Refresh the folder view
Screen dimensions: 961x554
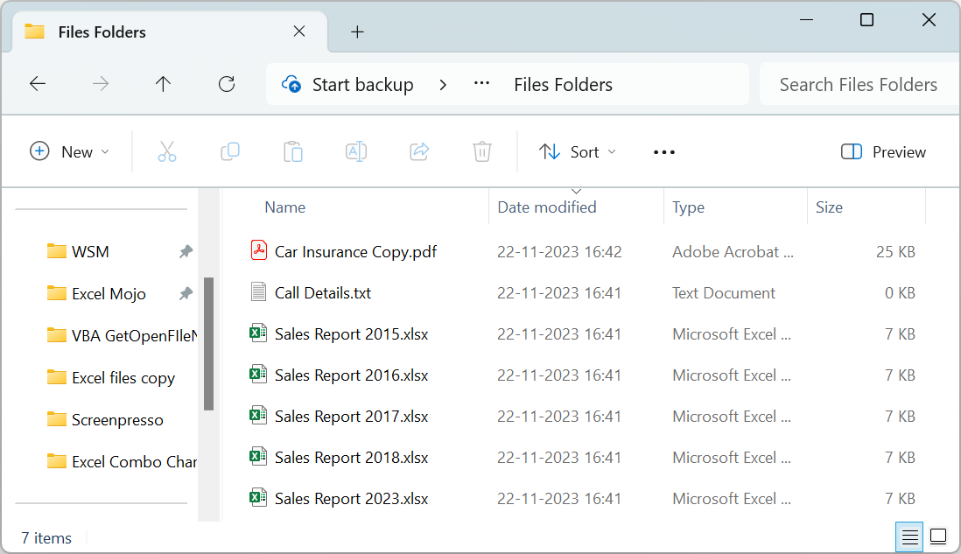click(227, 84)
